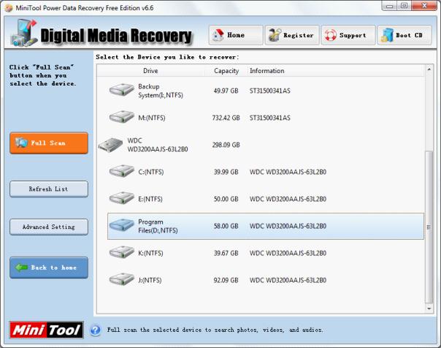
Task: Click the Drive column header
Action: (x=150, y=71)
